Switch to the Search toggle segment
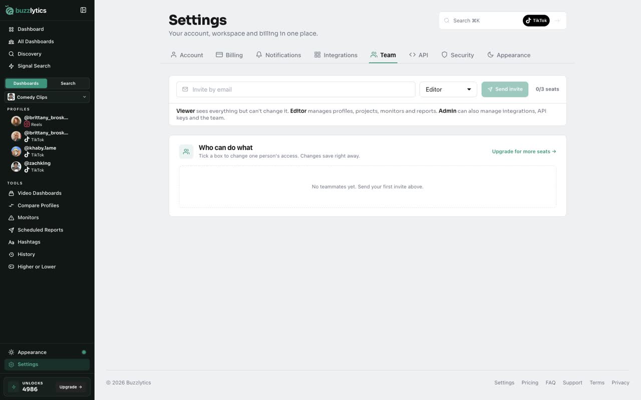The image size is (641, 400). [68, 83]
